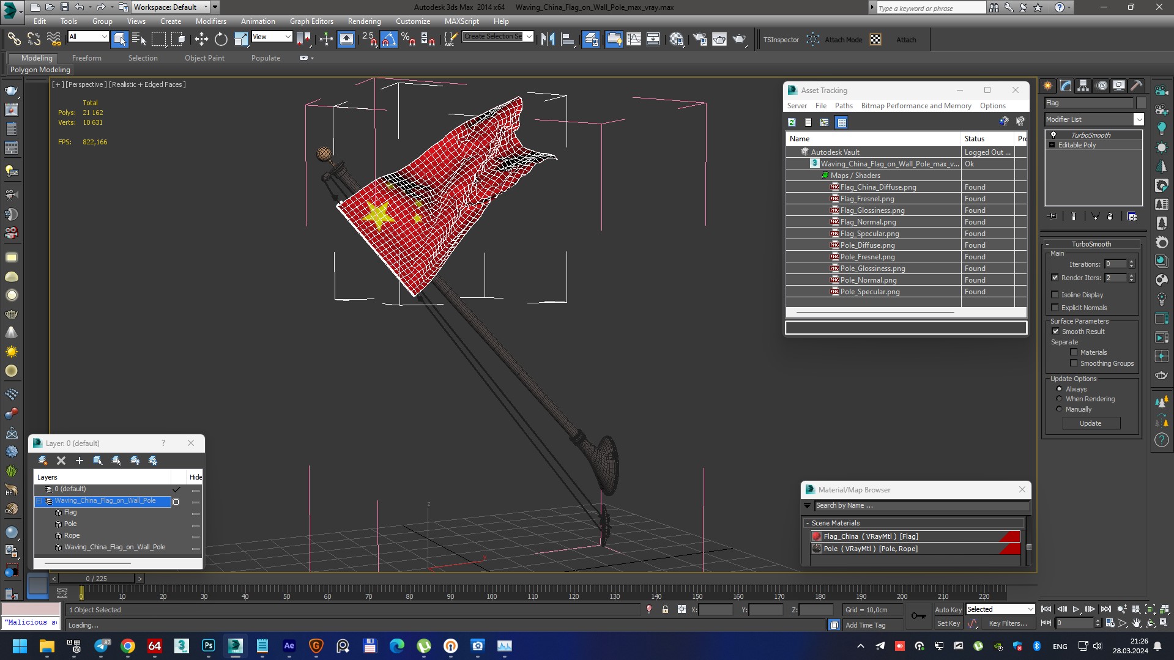1174x660 pixels.
Task: Click the Undo arrow in title bar
Action: pyautogui.click(x=79, y=7)
